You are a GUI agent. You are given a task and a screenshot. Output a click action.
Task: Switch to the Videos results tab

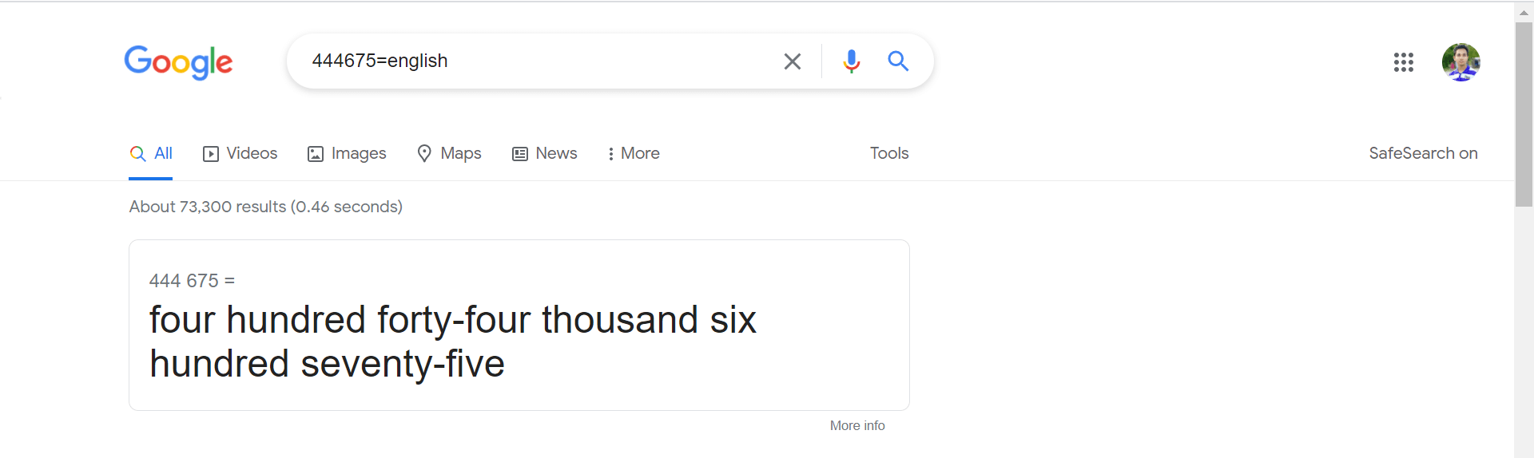240,153
